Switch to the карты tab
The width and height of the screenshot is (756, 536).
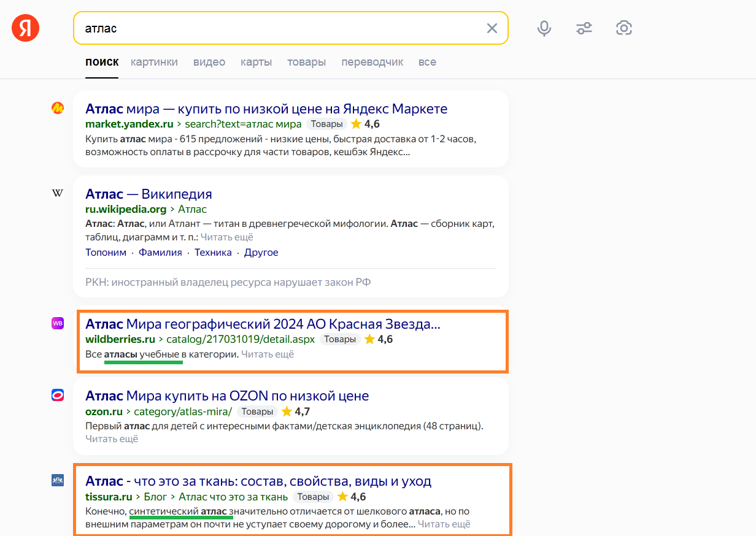click(x=256, y=62)
